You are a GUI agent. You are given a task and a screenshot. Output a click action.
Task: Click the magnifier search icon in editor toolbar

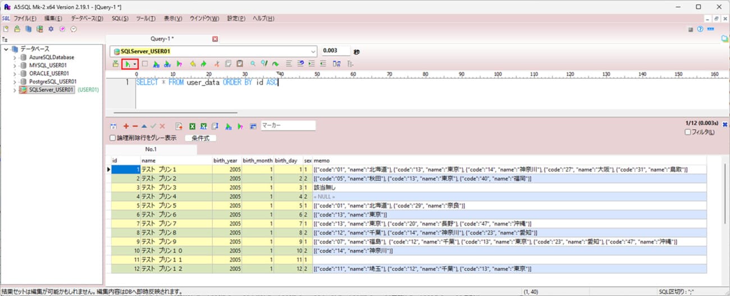[253, 64]
